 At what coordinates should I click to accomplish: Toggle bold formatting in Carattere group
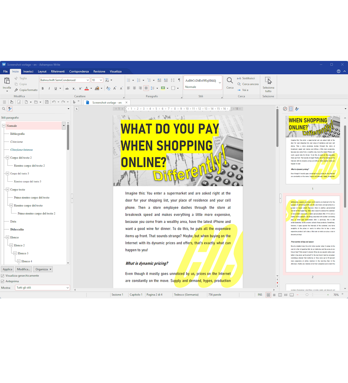pos(43,88)
